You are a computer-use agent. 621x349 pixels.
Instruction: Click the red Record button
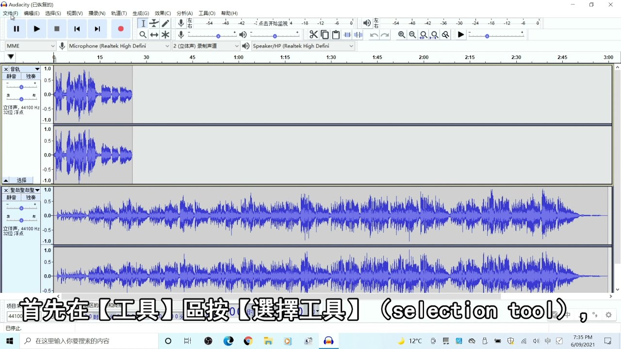pyautogui.click(x=121, y=29)
